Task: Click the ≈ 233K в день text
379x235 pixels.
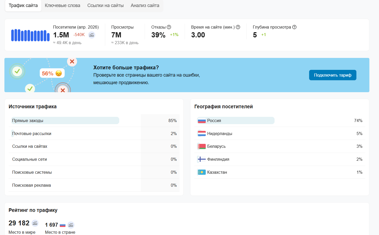Action: [125, 43]
